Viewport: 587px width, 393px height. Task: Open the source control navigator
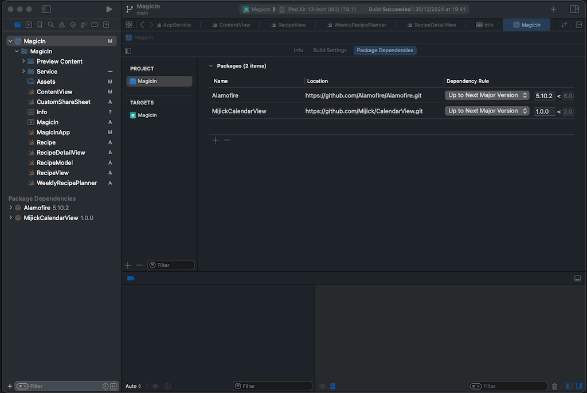tap(29, 25)
